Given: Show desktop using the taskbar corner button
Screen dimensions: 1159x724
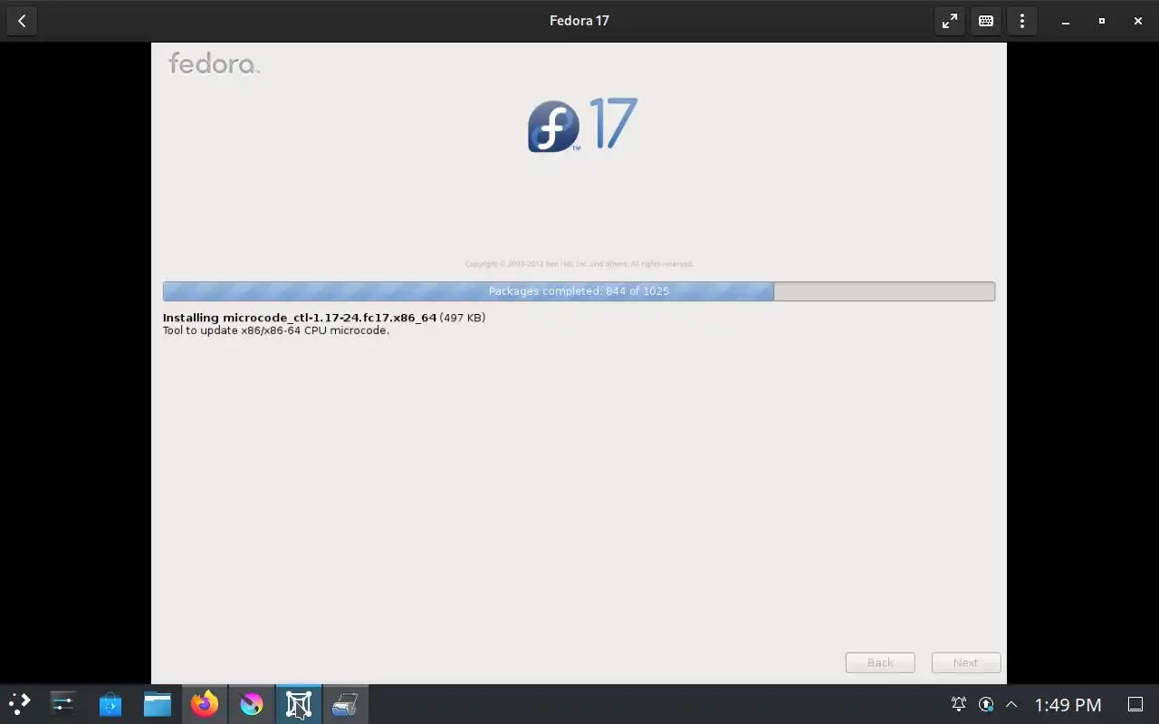Looking at the screenshot, I should [x=1135, y=704].
